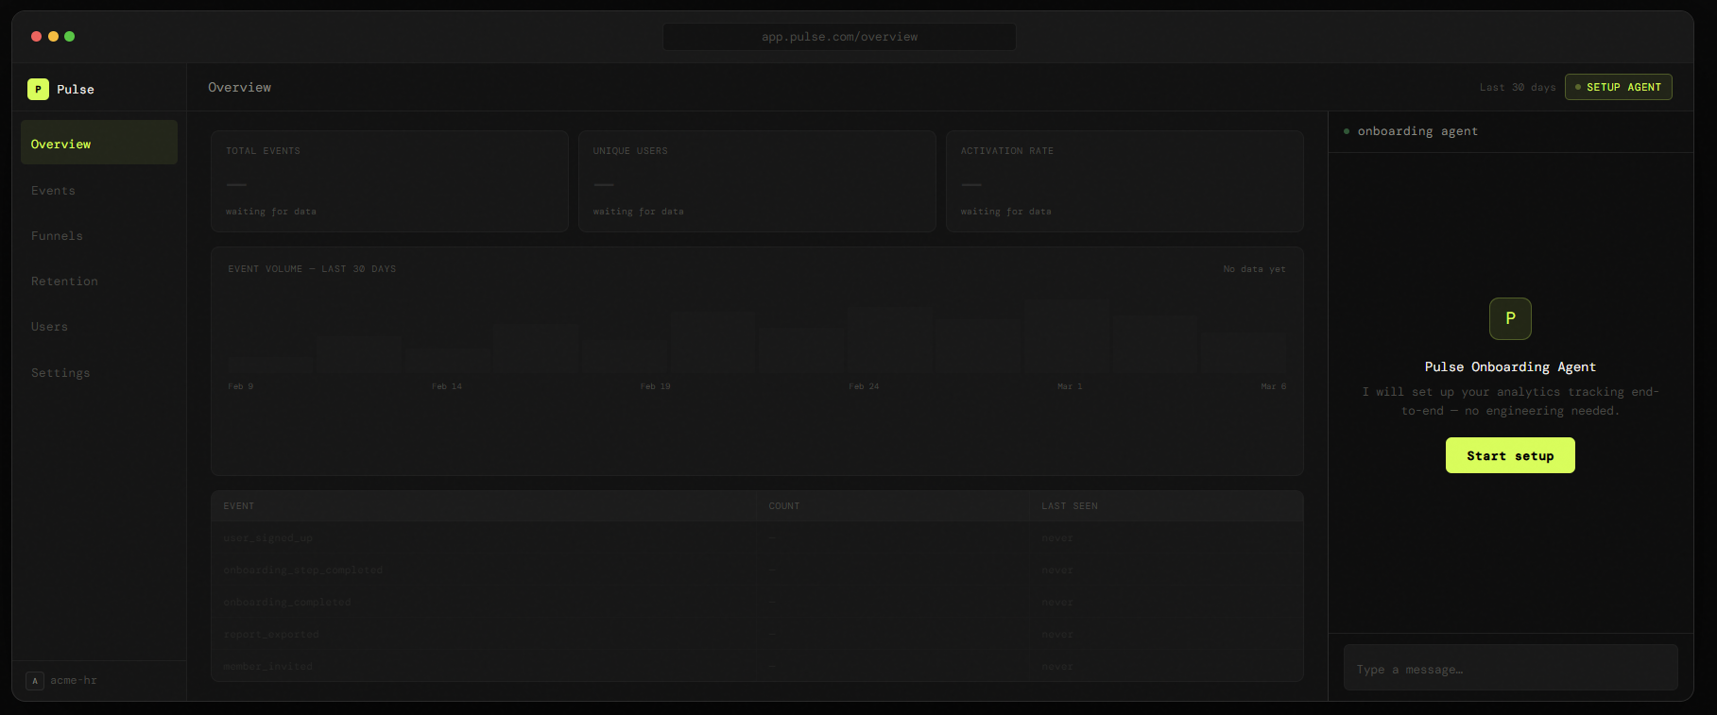Open Funnels from the sidebar
The height and width of the screenshot is (715, 1717).
click(x=99, y=235)
